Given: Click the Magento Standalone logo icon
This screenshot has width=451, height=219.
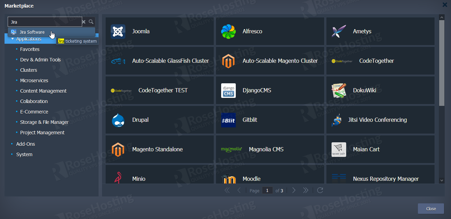Looking at the screenshot, I should coord(118,150).
